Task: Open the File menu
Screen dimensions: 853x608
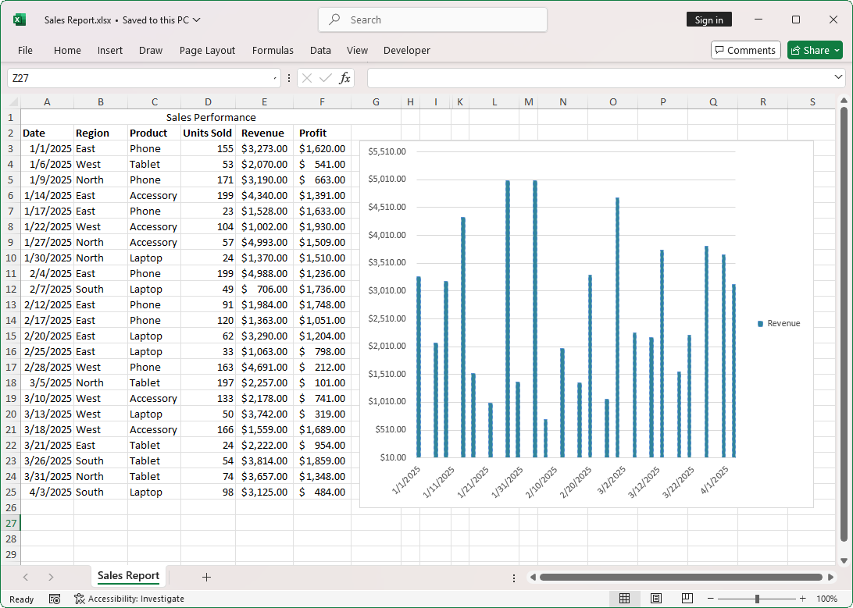Action: coord(25,50)
